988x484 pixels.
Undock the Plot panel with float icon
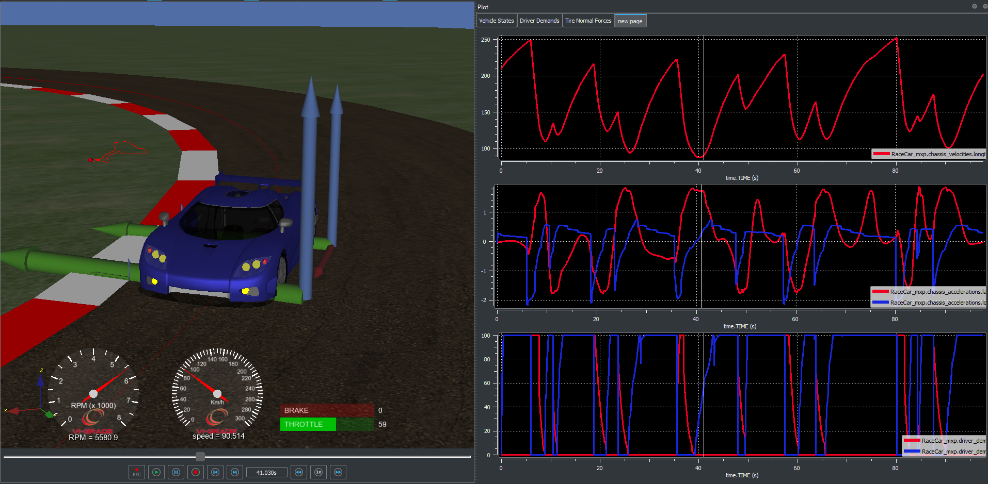[x=974, y=6]
